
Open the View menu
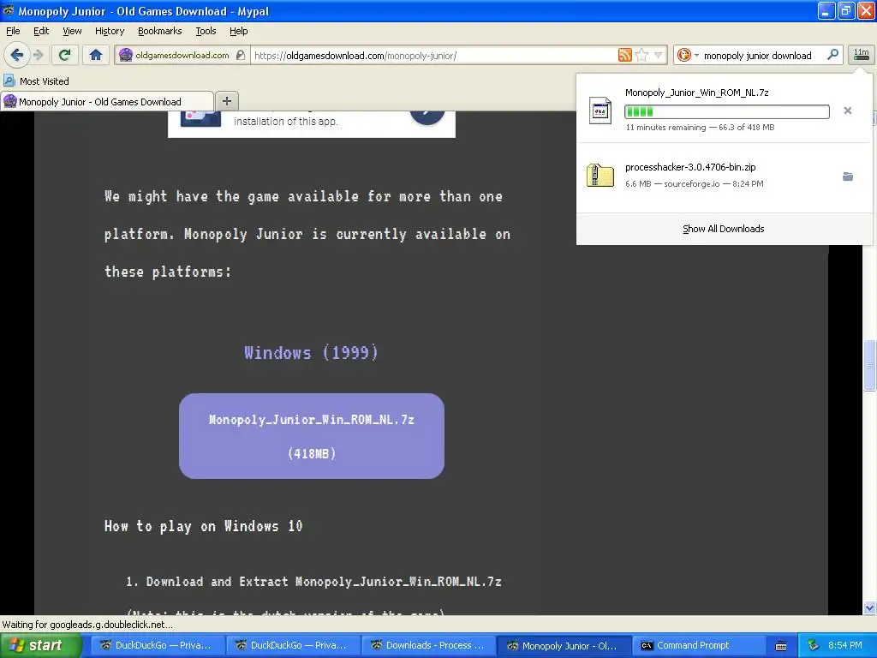(x=72, y=31)
